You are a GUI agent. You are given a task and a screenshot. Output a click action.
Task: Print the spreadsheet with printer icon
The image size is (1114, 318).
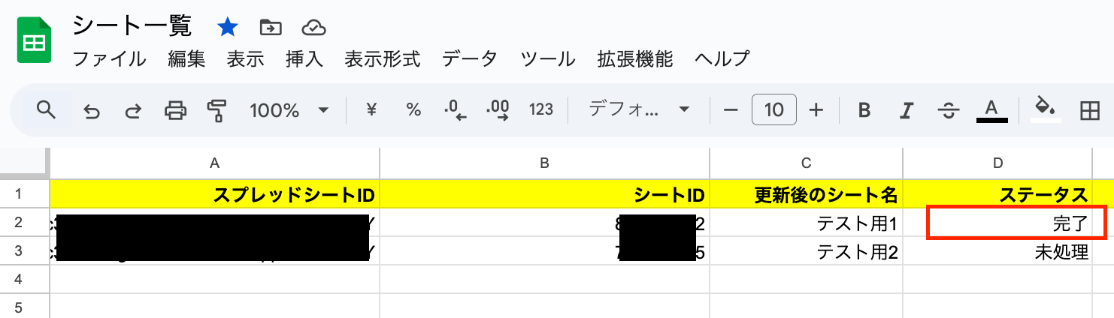(x=175, y=111)
